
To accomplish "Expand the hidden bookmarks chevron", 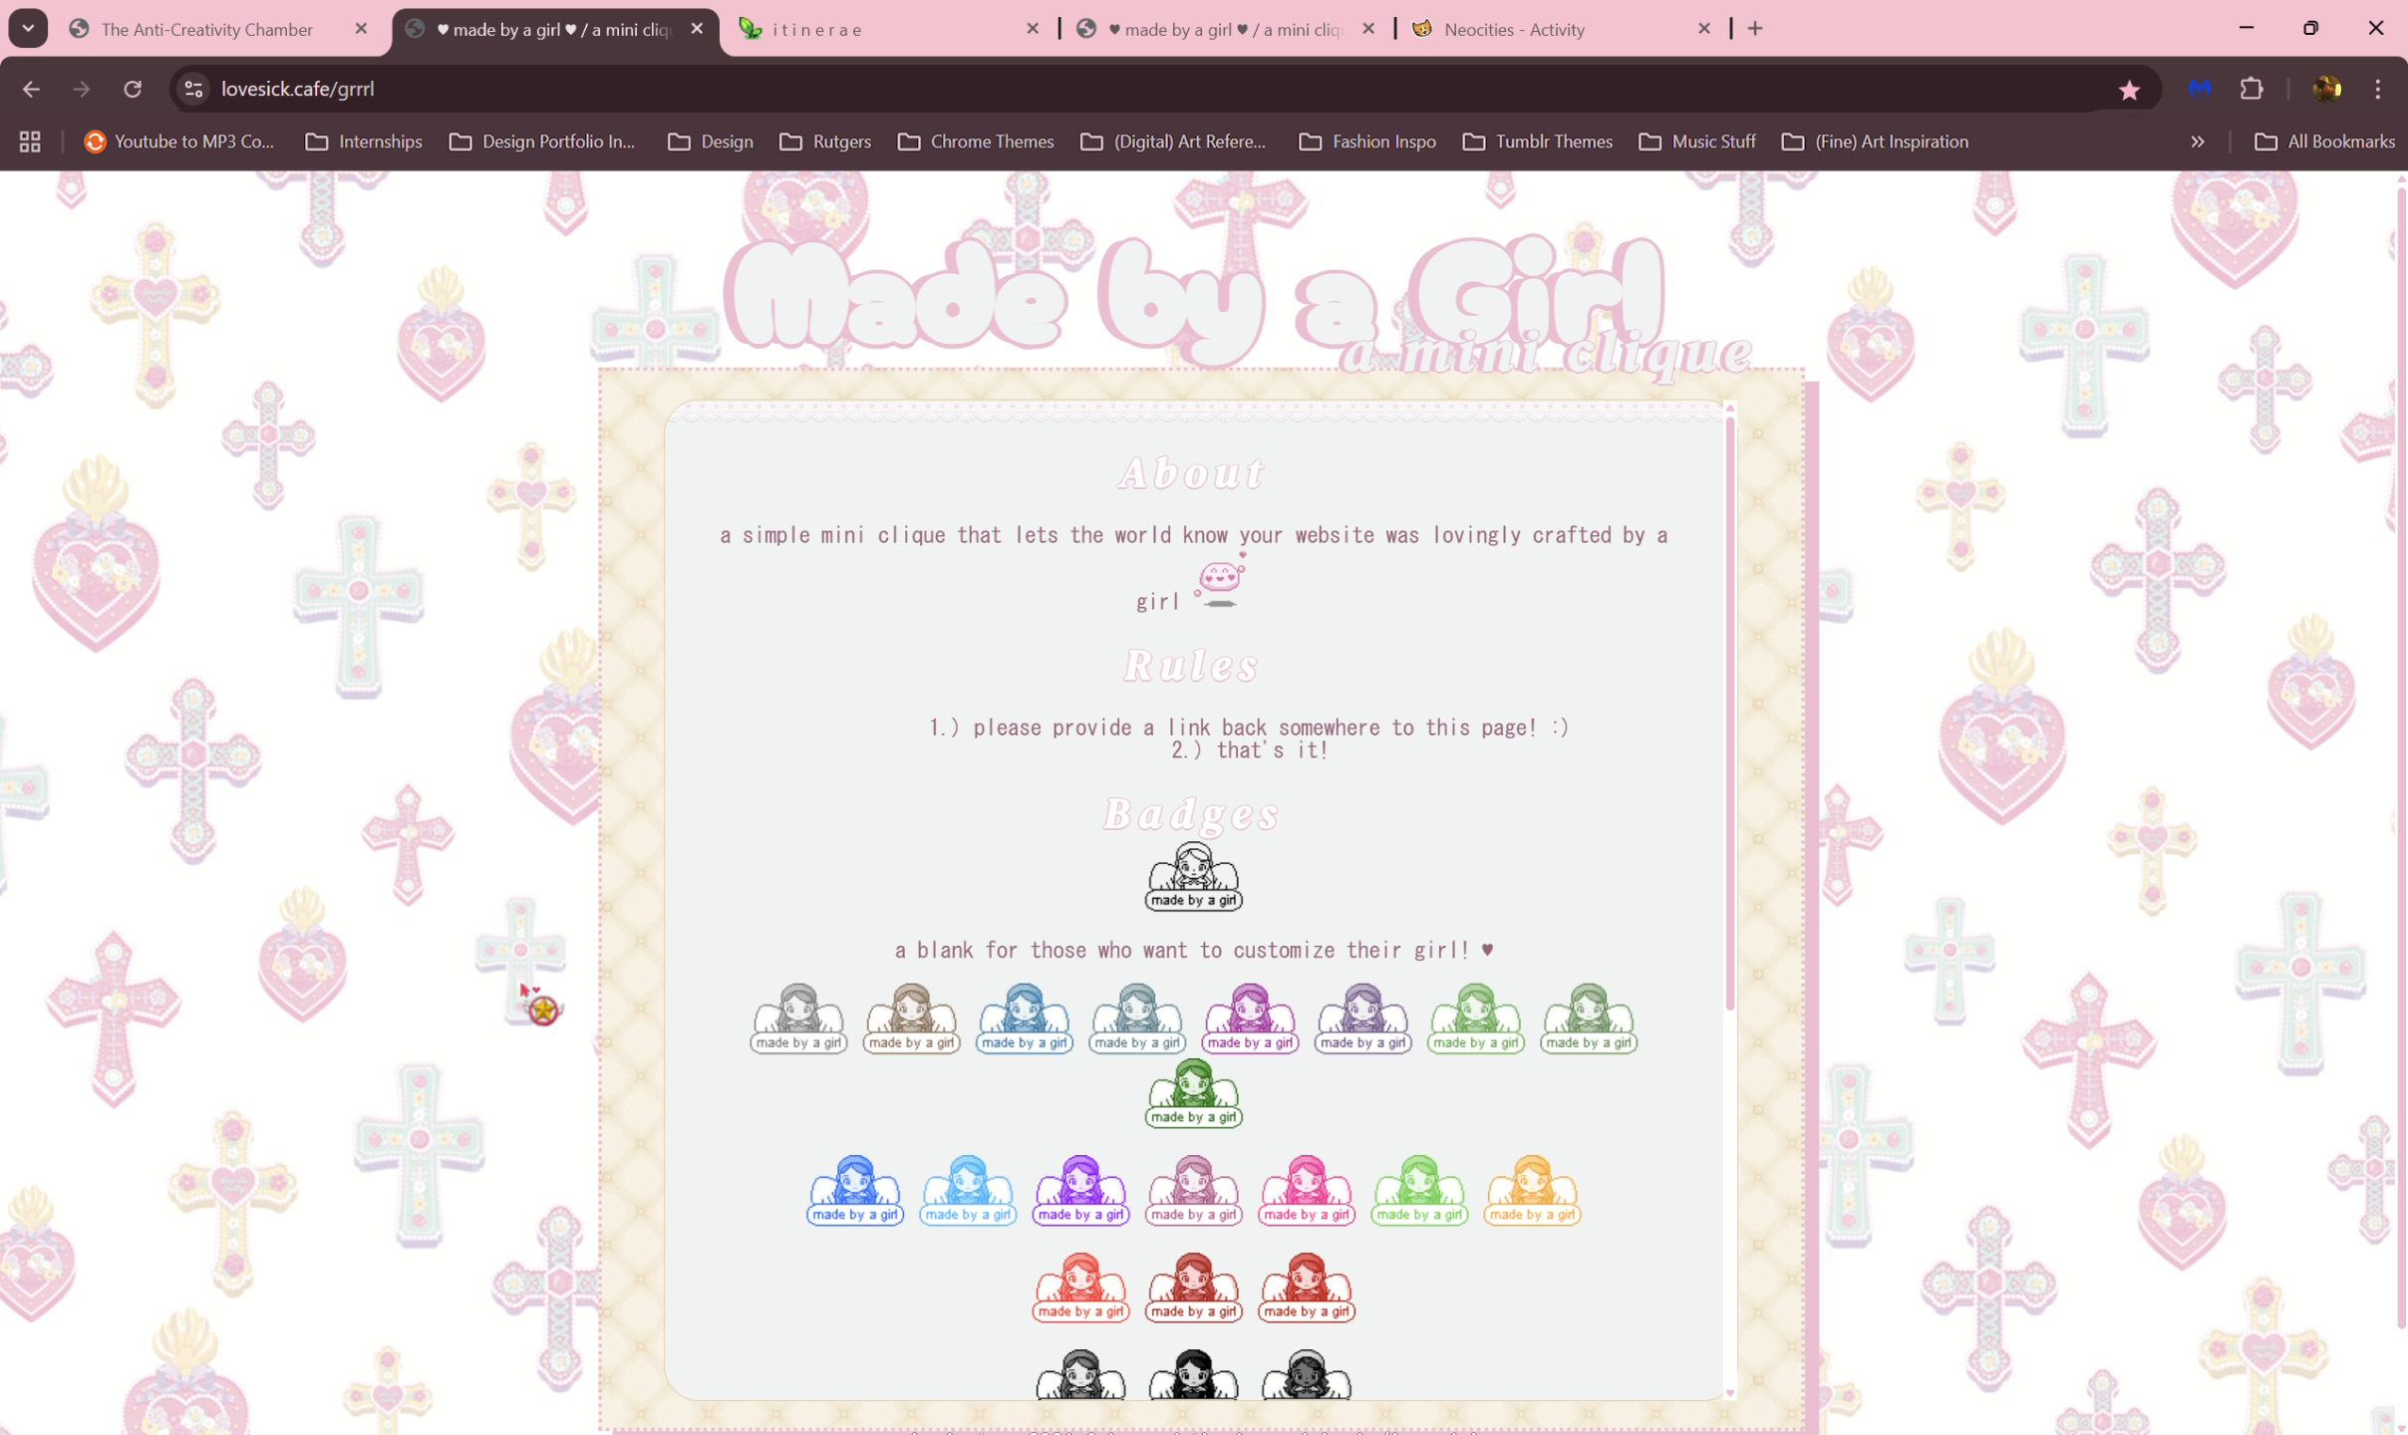I will pyautogui.click(x=2197, y=142).
